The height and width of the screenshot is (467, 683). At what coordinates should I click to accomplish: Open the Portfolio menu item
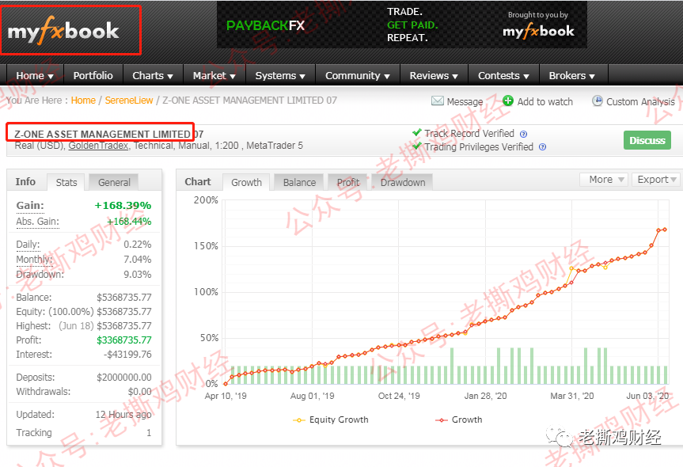tap(93, 75)
